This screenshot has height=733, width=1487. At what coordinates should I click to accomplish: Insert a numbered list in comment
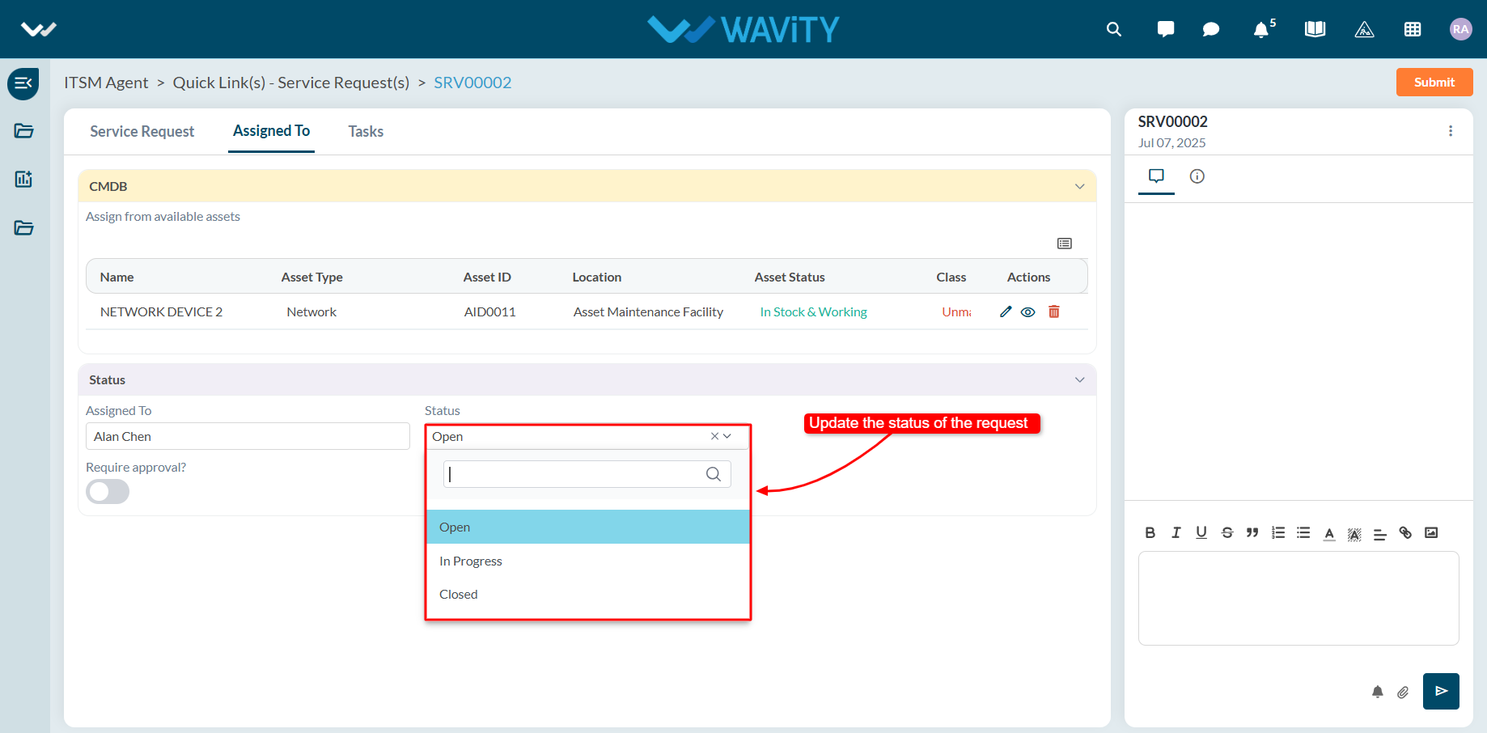tap(1278, 532)
